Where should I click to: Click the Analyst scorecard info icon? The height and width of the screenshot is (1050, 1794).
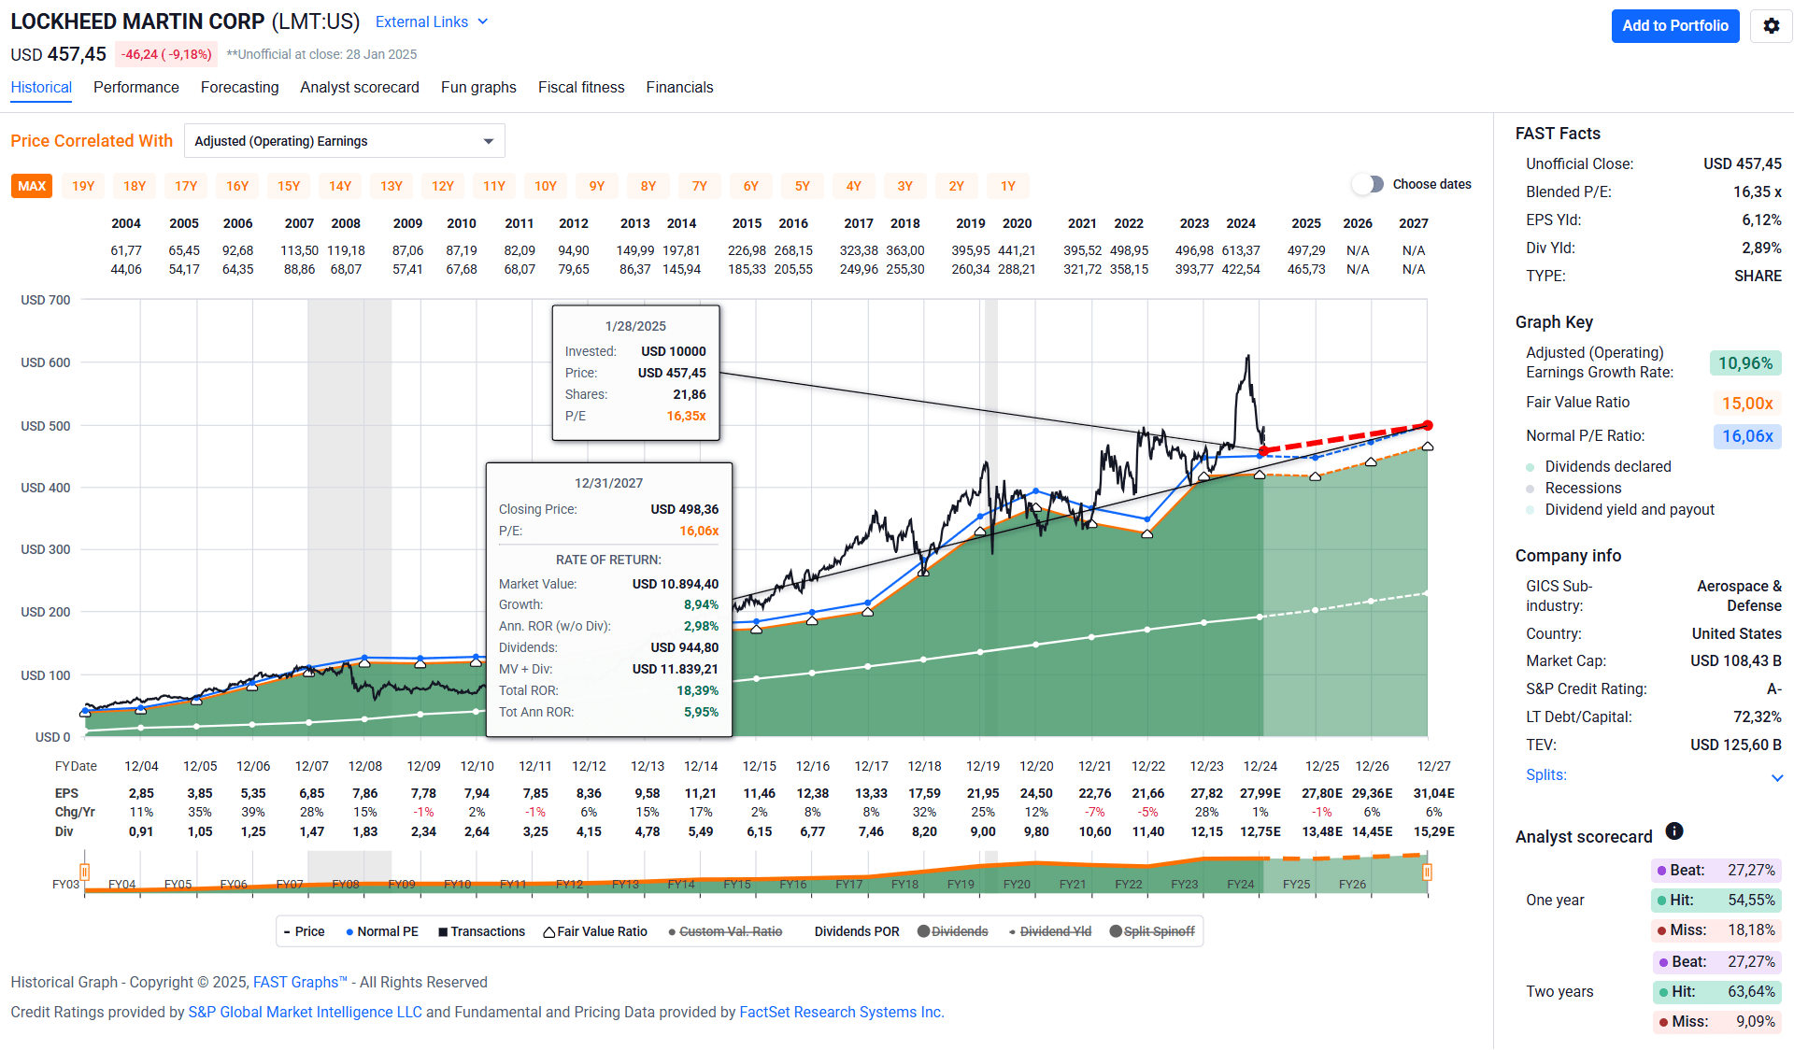1675,831
